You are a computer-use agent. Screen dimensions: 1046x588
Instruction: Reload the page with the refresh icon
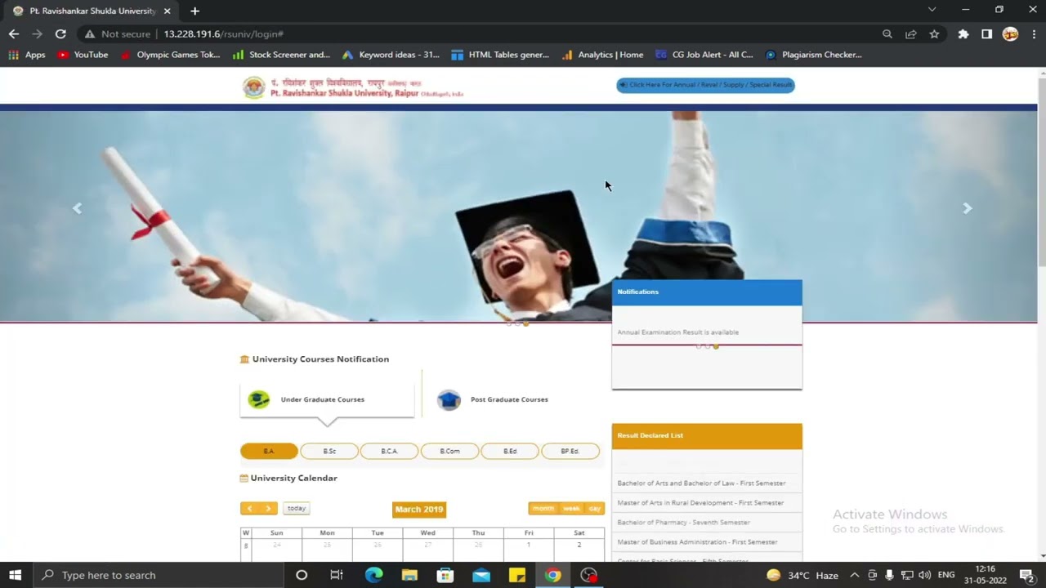pos(60,34)
